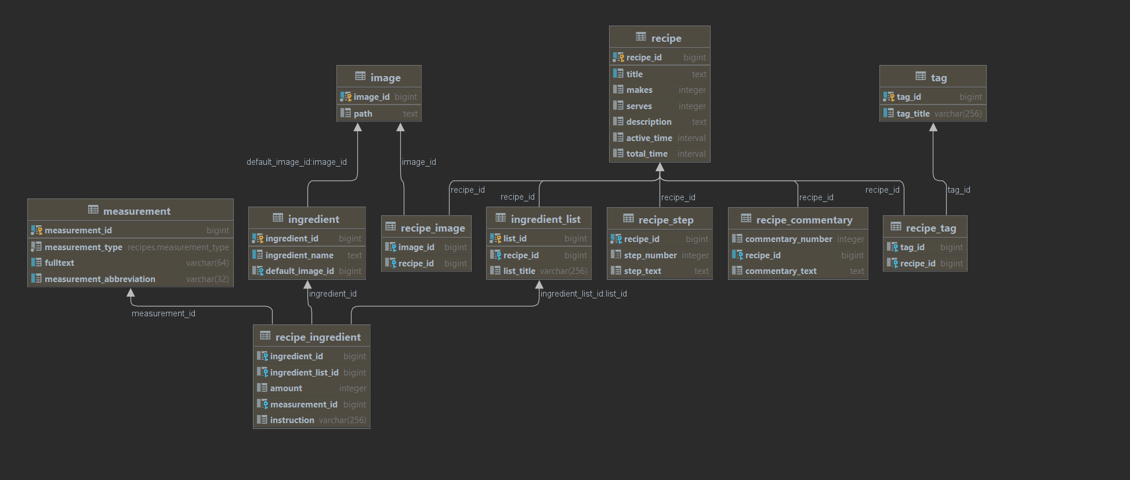1130x480 pixels.
Task: Click the foreign key icon next to ingredient_list_id
Action: tap(262, 372)
